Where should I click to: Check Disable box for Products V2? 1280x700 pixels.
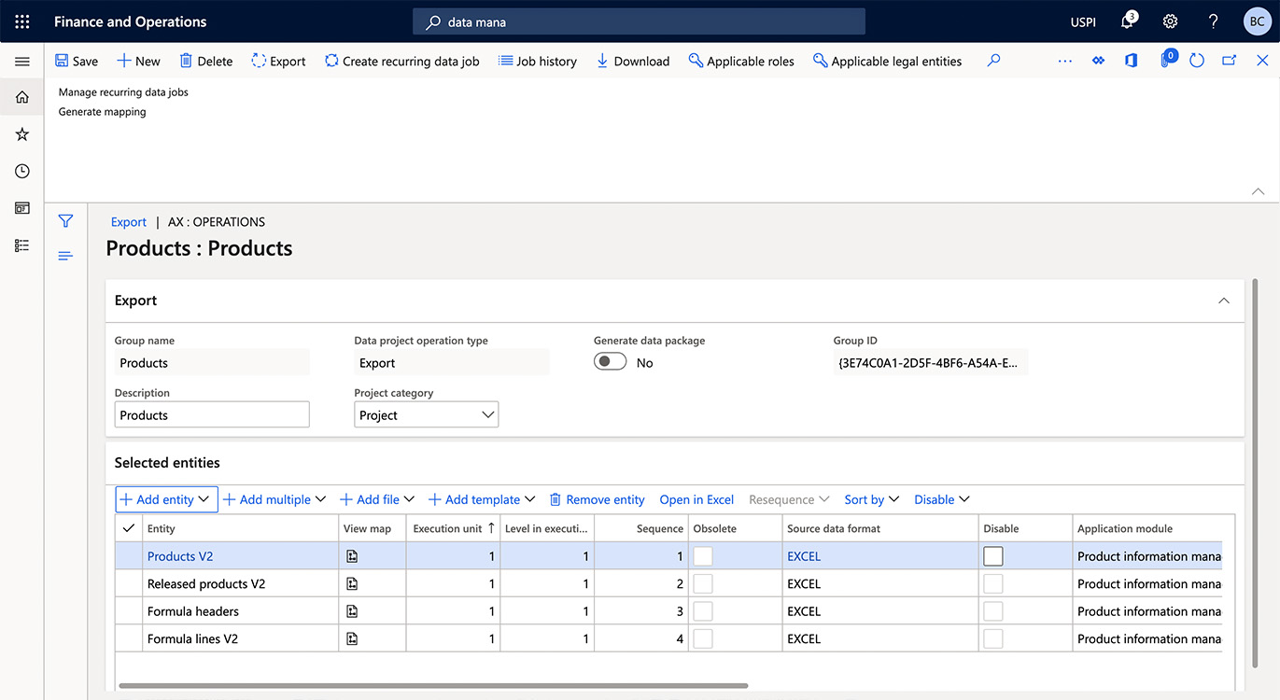[993, 556]
